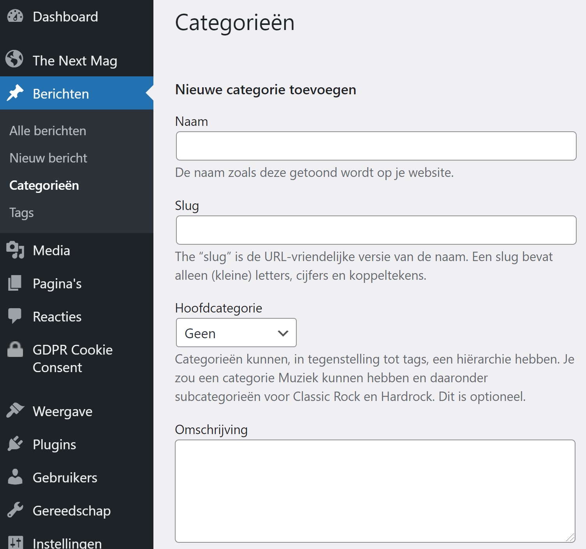Viewport: 586px width, 549px height.
Task: Click the Omschrijving textarea resize handle
Action: (570, 537)
